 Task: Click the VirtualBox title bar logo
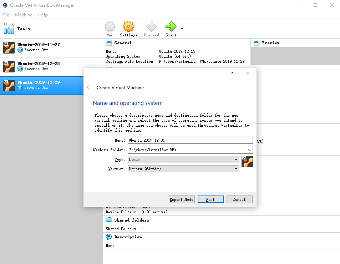click(5, 5)
